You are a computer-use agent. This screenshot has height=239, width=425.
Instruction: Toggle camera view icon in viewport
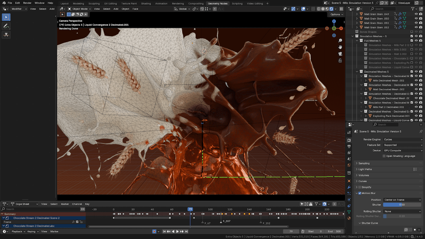pos(340,54)
